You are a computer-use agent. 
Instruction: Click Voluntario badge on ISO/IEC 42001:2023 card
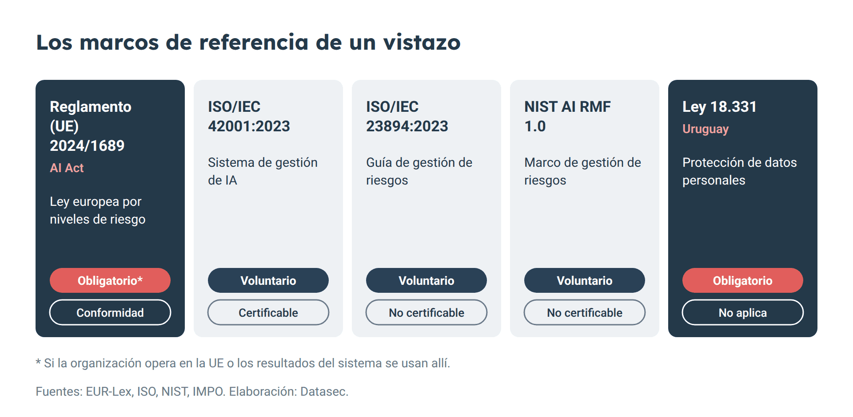click(268, 280)
